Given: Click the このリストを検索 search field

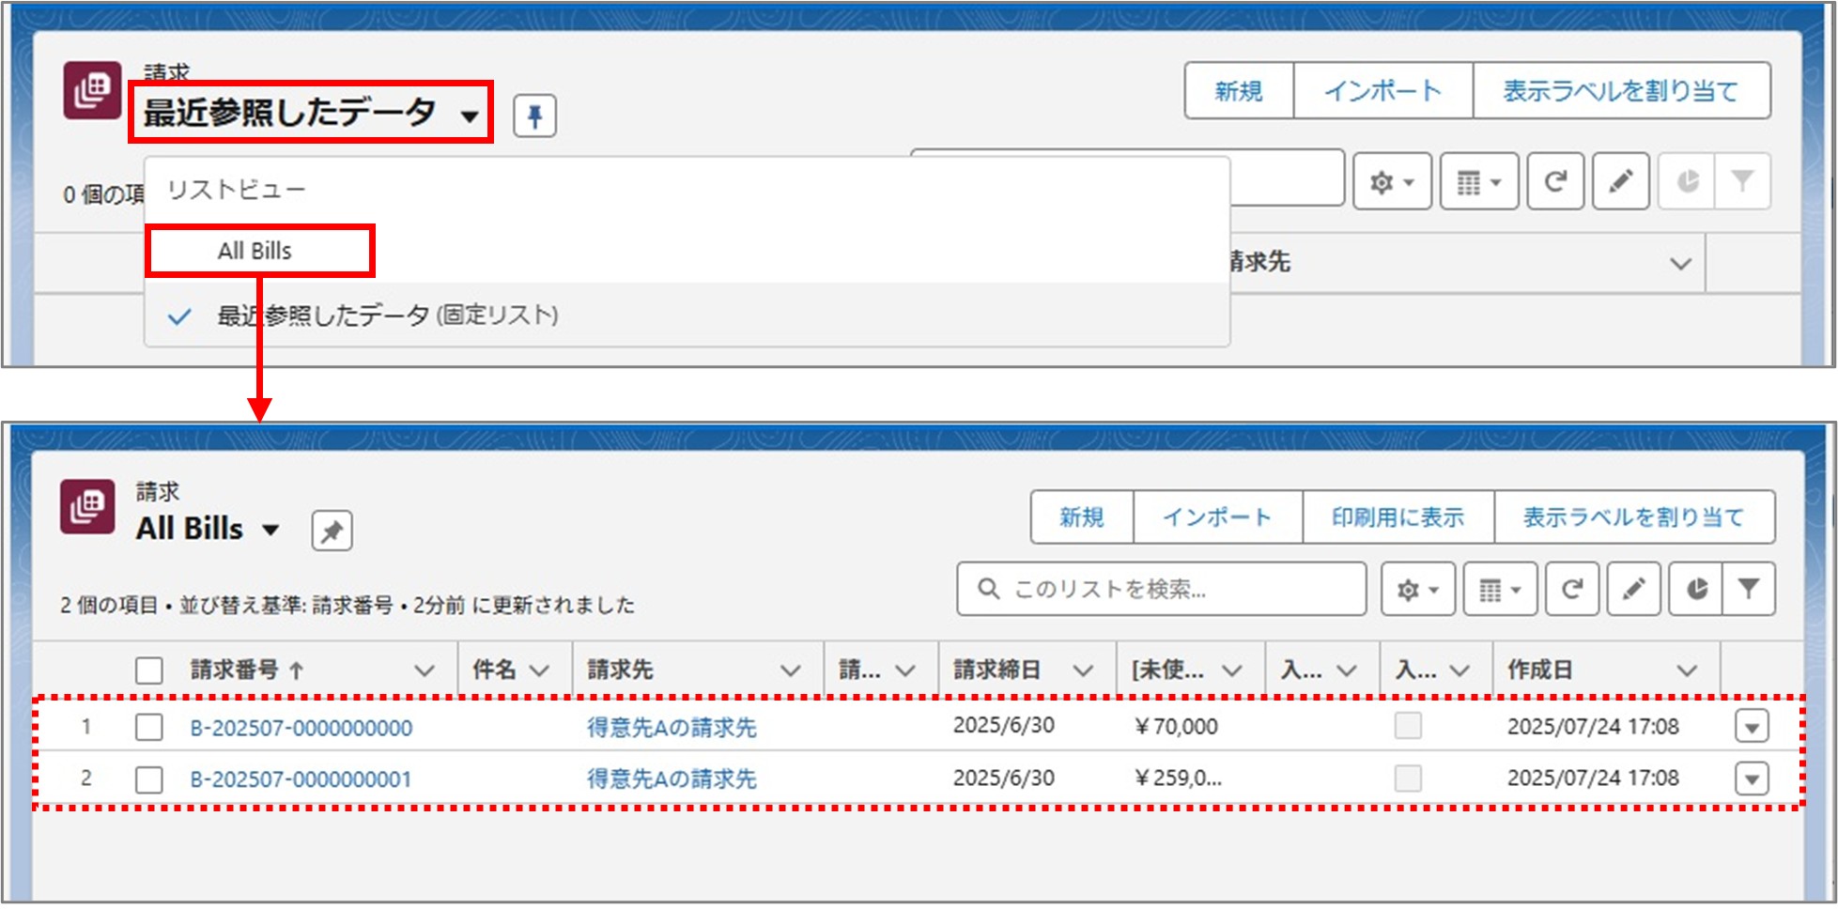Looking at the screenshot, I should pyautogui.click(x=1160, y=589).
